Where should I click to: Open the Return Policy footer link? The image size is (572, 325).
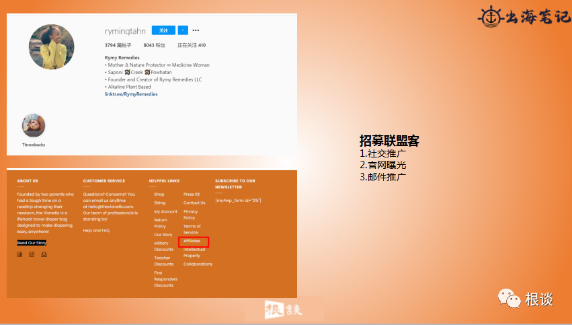click(x=161, y=223)
